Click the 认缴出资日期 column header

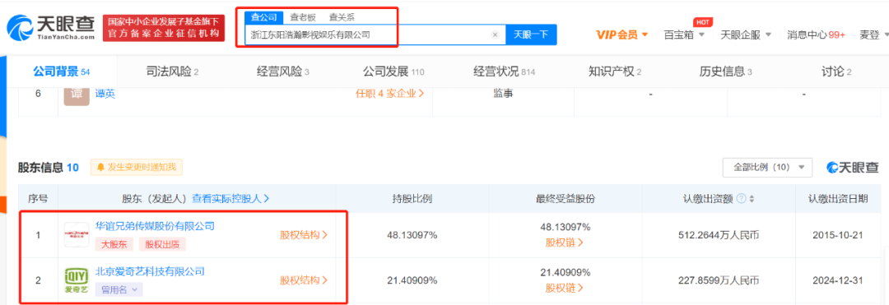pos(839,199)
